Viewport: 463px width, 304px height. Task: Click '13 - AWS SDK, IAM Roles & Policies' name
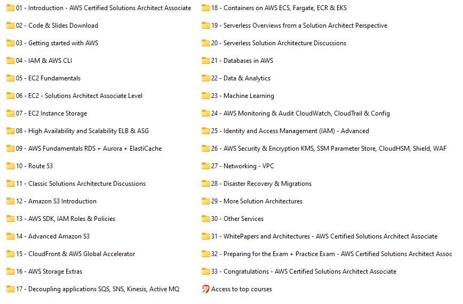point(66,219)
